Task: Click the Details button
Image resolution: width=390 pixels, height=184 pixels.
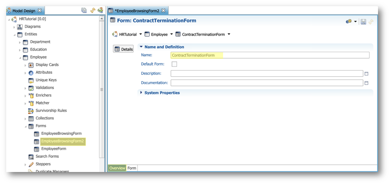Action: coord(124,49)
